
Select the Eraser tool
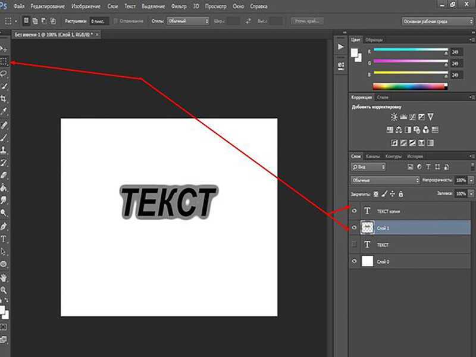tap(4, 175)
